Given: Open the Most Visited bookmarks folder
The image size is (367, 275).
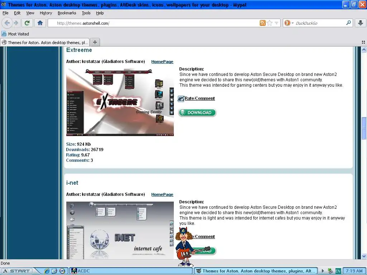Looking at the screenshot, I should (x=15, y=34).
